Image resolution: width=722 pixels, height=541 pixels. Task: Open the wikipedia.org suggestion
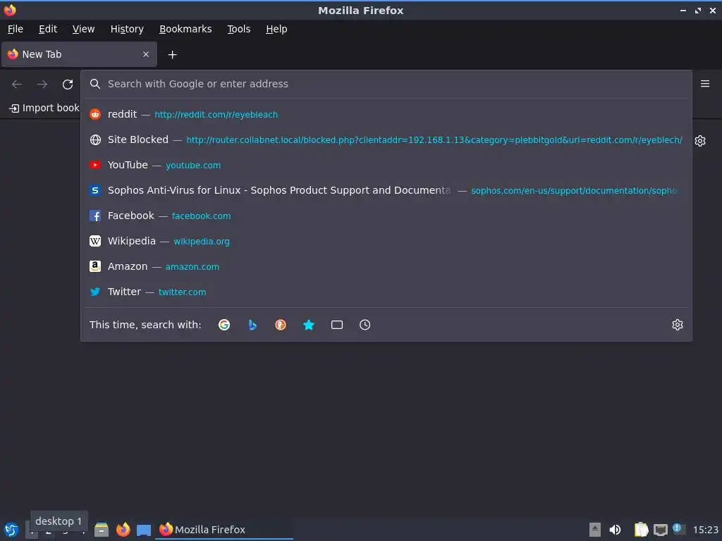(202, 241)
